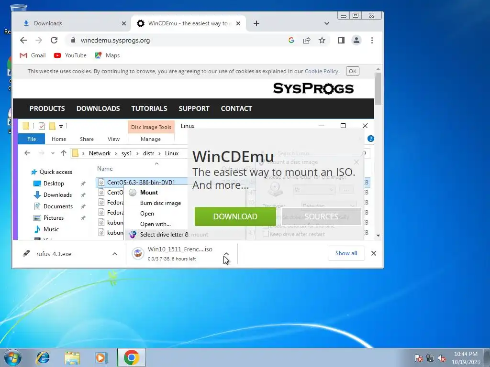Reload the WinCDEmu page

[54, 40]
